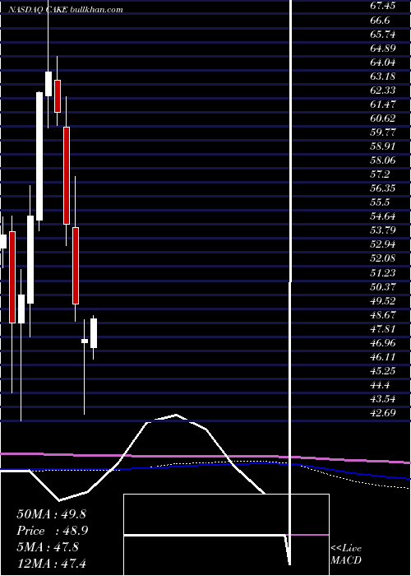Click the 64.04 price axis label

(x=383, y=62)
